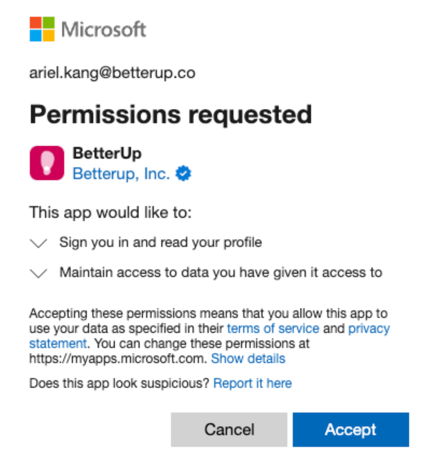Click the Show details link
Image resolution: width=440 pixels, height=471 pixels.
click(248, 359)
